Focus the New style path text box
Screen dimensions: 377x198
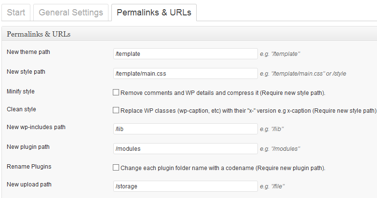[185, 74]
